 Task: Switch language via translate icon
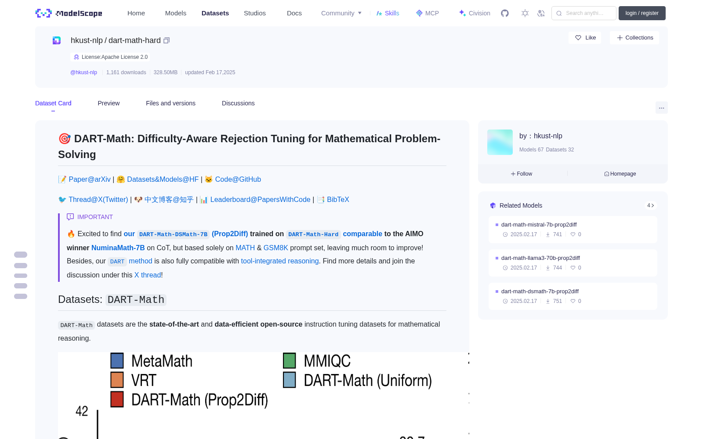(541, 13)
